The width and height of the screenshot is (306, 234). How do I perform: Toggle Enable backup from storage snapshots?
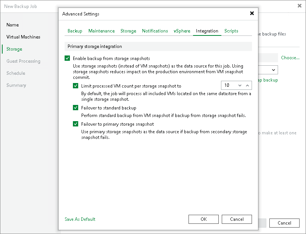[67, 58]
